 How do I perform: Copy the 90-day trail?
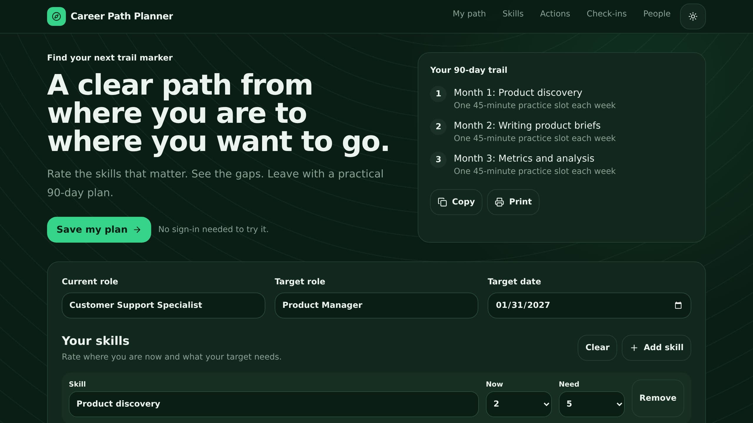click(x=456, y=202)
